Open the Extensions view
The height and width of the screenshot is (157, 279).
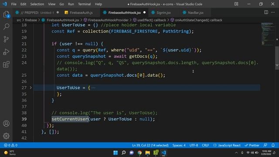pos(6,65)
